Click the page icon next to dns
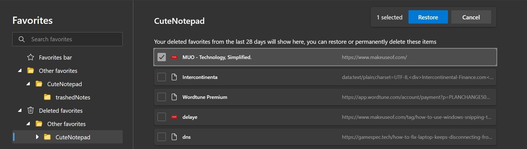The image size is (527, 149). coord(174,137)
